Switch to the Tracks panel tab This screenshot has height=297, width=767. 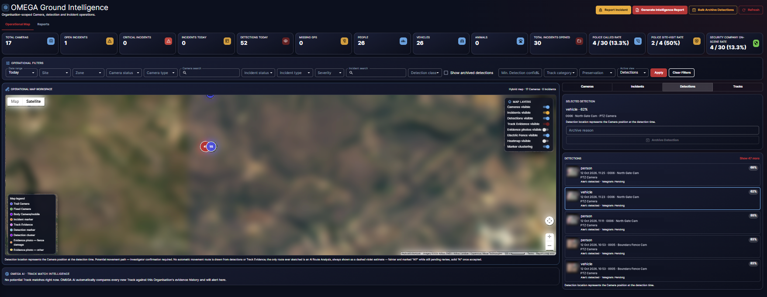point(738,87)
